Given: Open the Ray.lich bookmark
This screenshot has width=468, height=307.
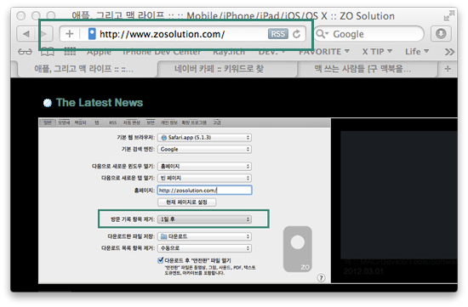Looking at the screenshot, I should (229, 52).
